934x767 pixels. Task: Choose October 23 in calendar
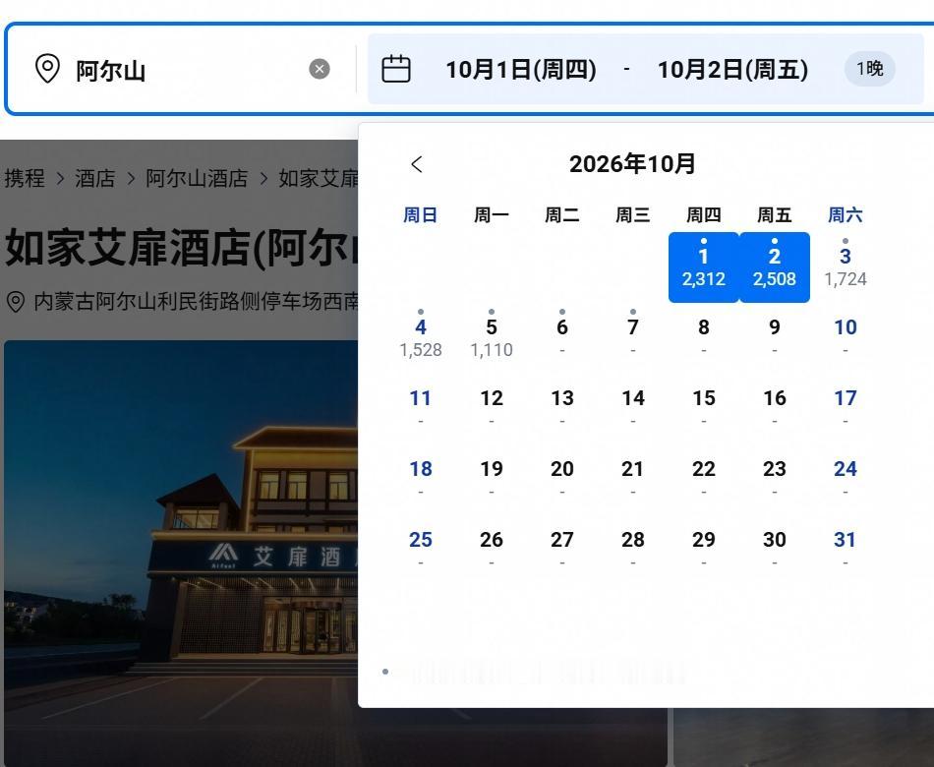(x=775, y=480)
